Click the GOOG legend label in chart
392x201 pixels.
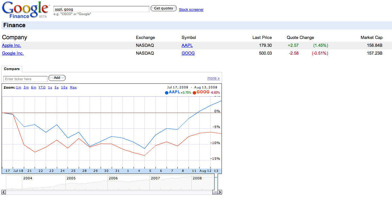click(x=203, y=92)
